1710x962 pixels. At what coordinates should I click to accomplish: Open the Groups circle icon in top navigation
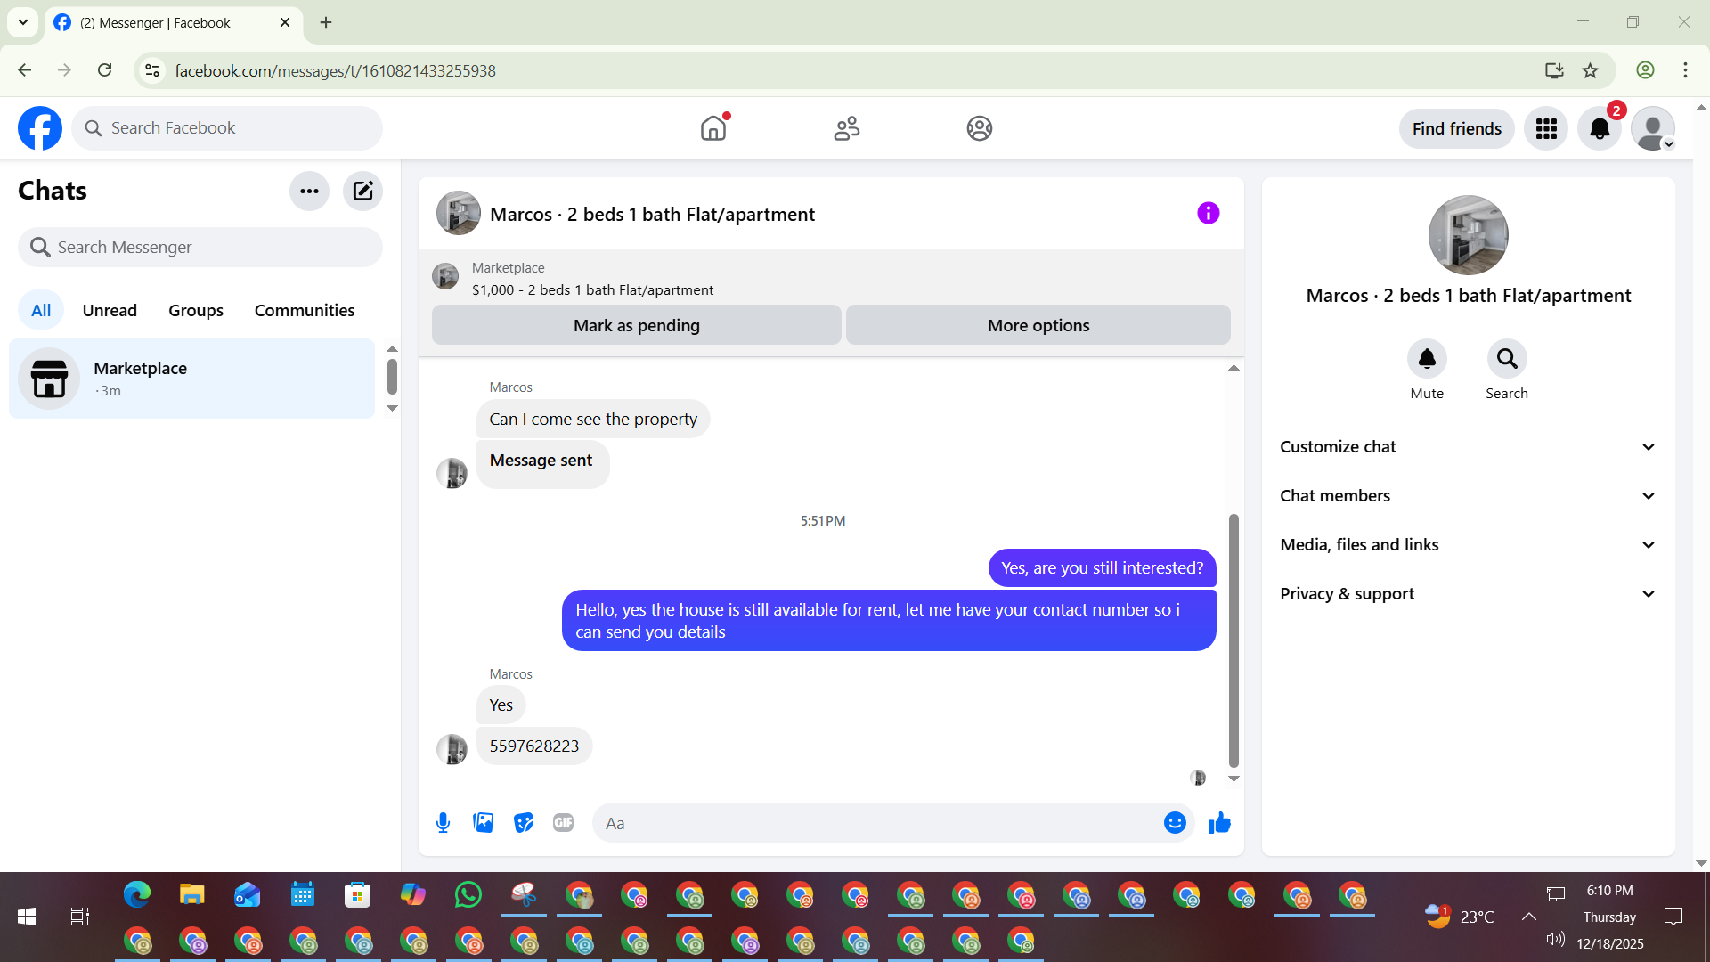click(980, 128)
